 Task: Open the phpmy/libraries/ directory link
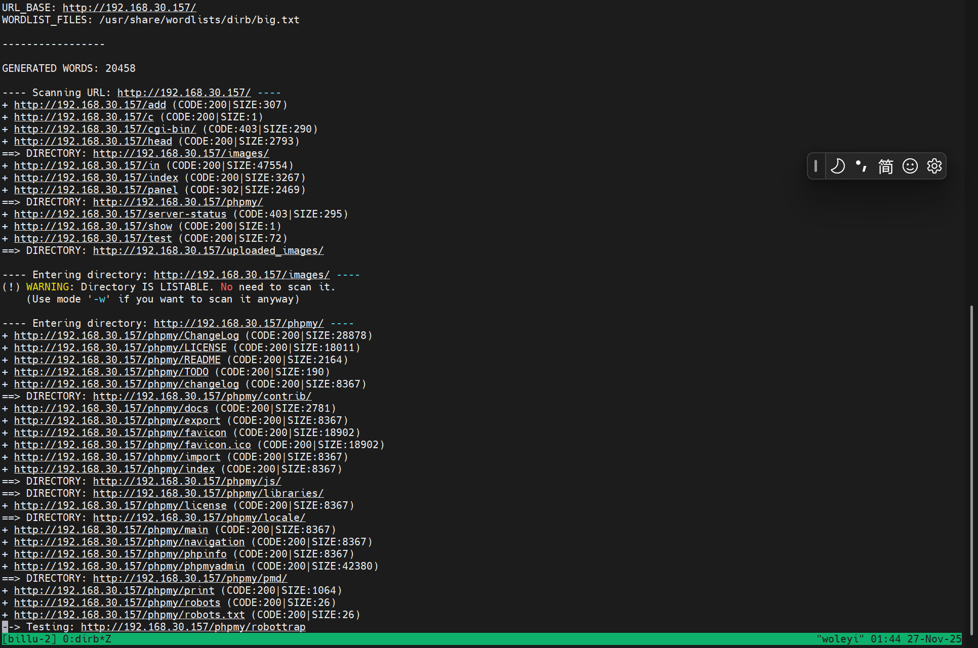click(208, 493)
